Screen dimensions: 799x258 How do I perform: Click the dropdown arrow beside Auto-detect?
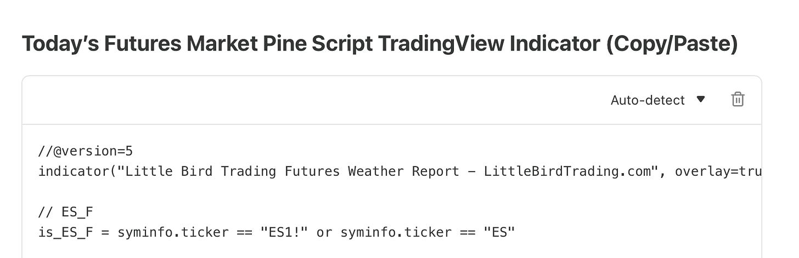pos(700,100)
